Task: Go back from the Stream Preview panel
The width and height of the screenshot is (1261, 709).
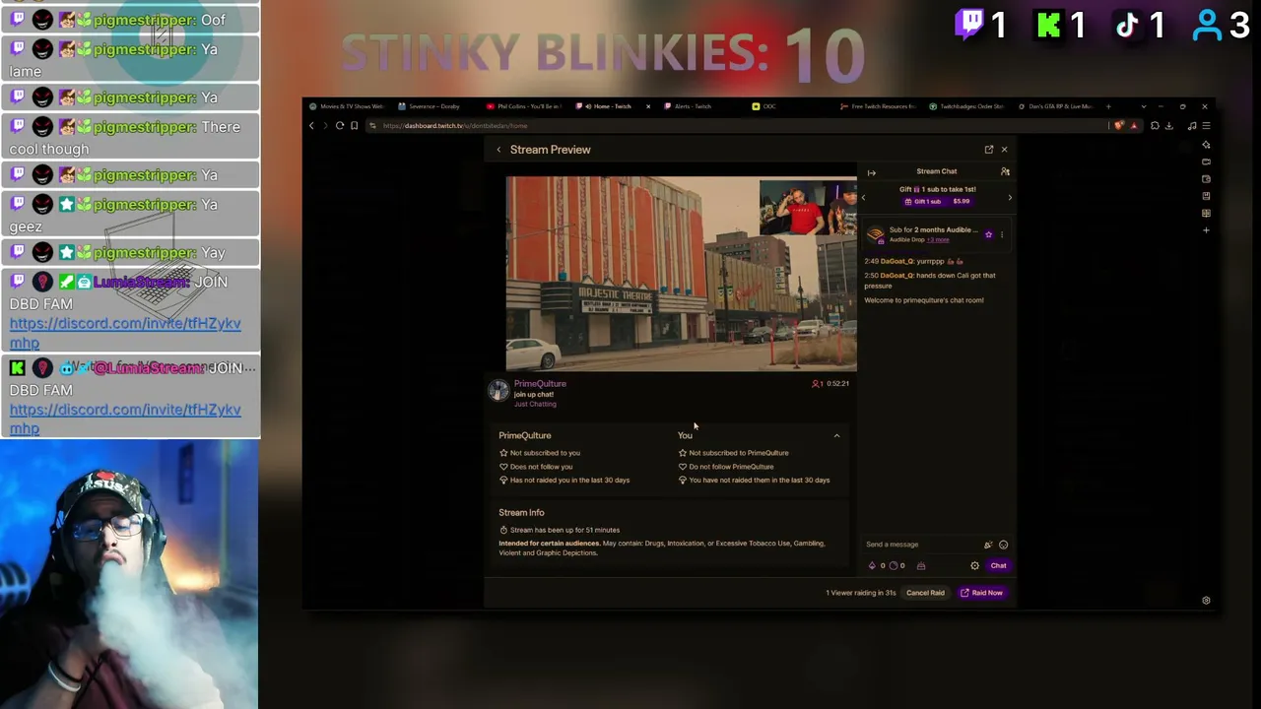Action: click(x=498, y=150)
